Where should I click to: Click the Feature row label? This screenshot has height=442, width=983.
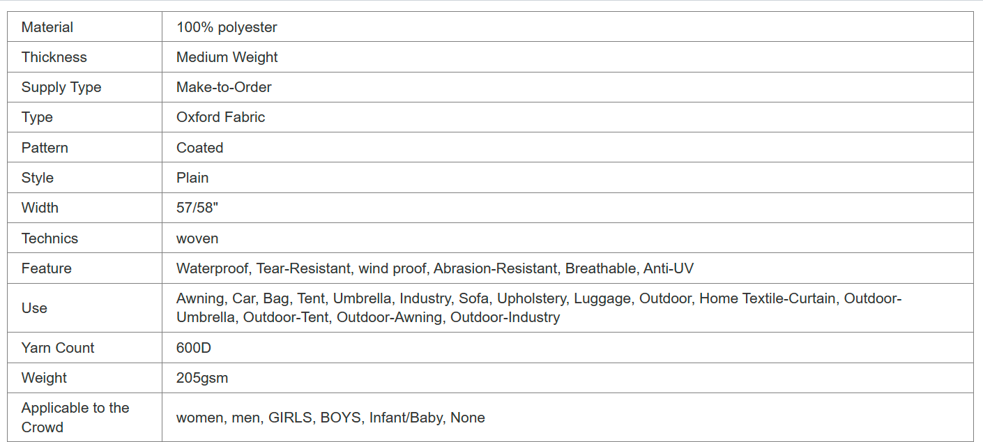pyautogui.click(x=47, y=268)
